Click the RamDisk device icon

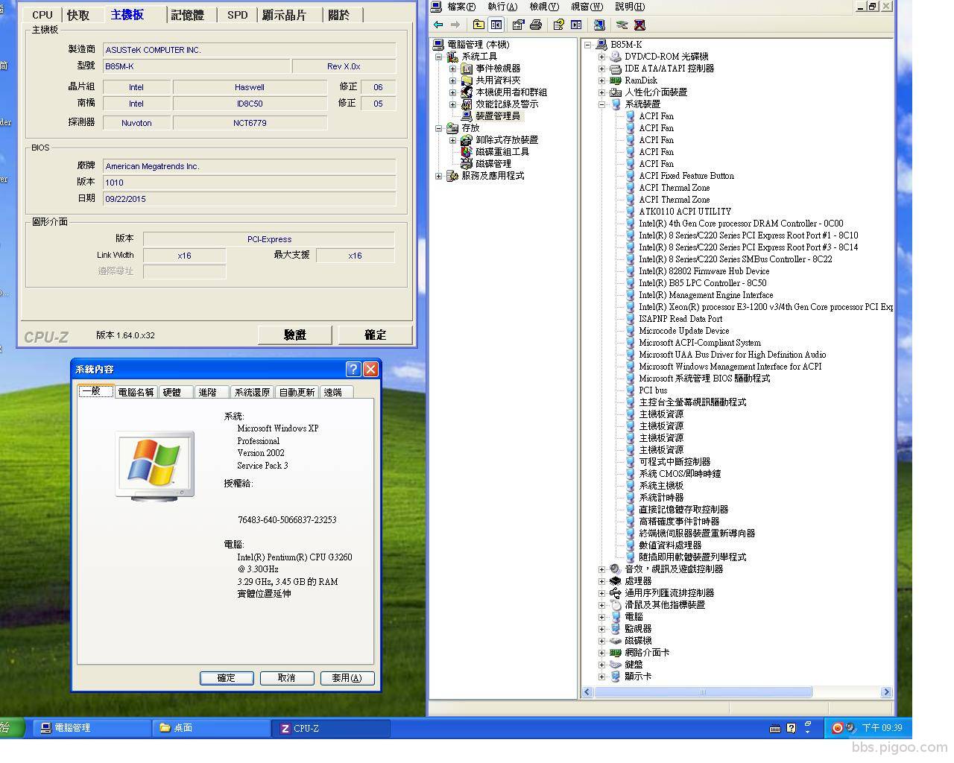click(x=616, y=80)
